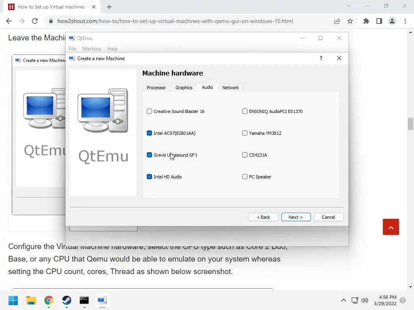Click the < Back wizard button
Image resolution: width=414 pixels, height=310 pixels.
[263, 217]
